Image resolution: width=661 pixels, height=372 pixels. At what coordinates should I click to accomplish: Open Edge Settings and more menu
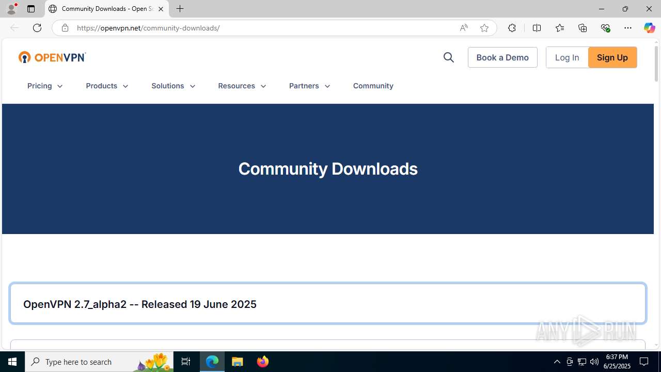(628, 28)
